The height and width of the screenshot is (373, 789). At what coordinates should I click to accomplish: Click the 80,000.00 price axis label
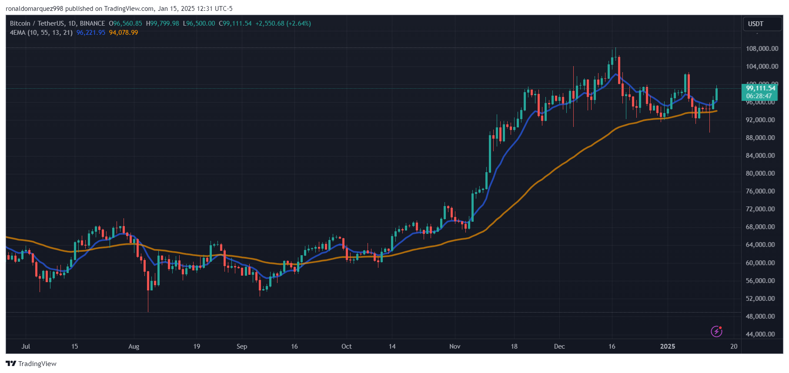[760, 173]
